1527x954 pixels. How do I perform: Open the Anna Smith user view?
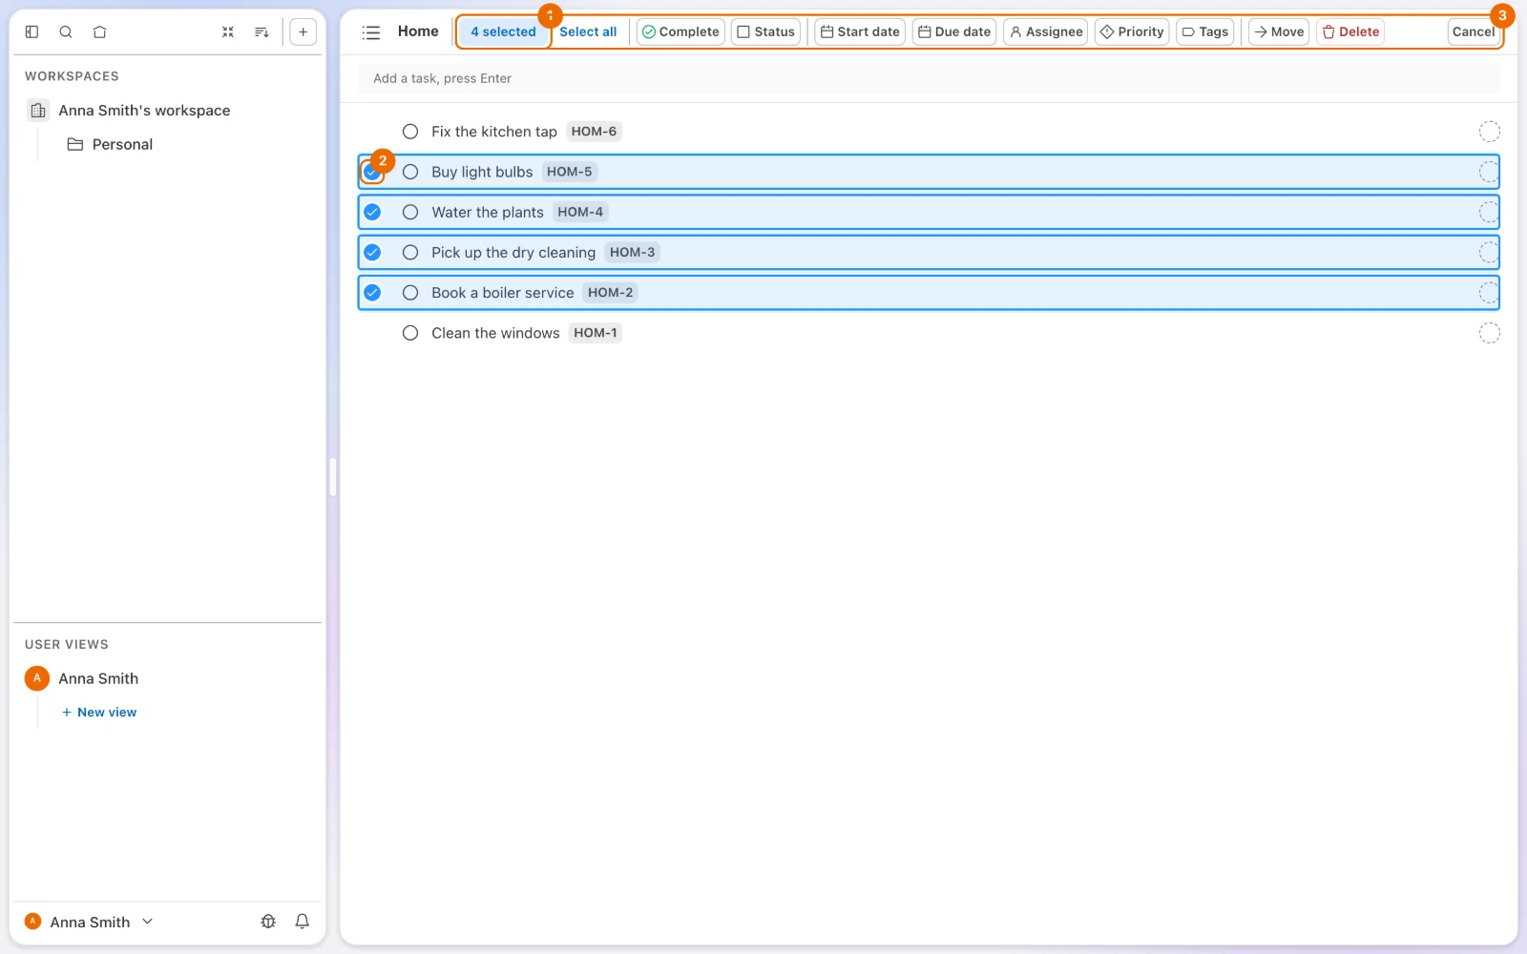(98, 678)
